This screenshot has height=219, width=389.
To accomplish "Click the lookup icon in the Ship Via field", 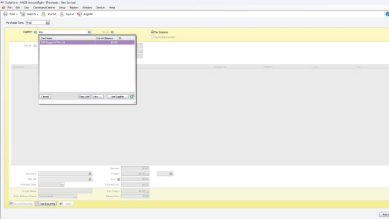I will click(90, 179).
